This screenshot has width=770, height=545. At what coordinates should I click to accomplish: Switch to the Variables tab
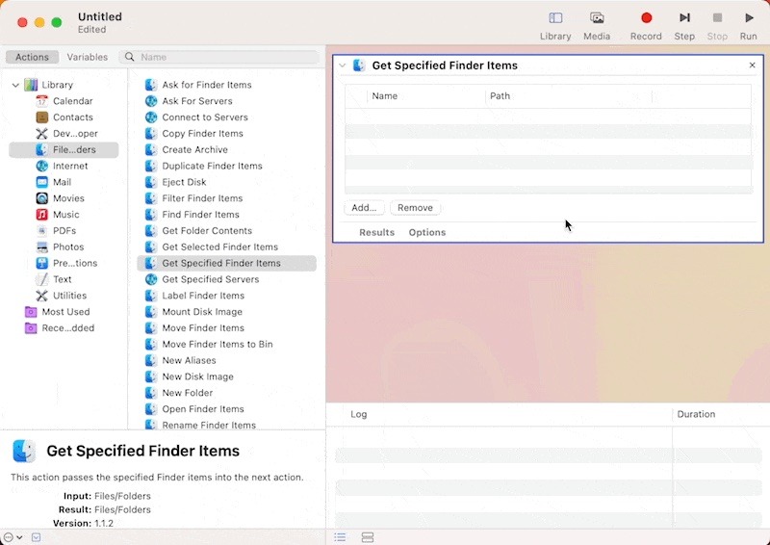click(88, 57)
